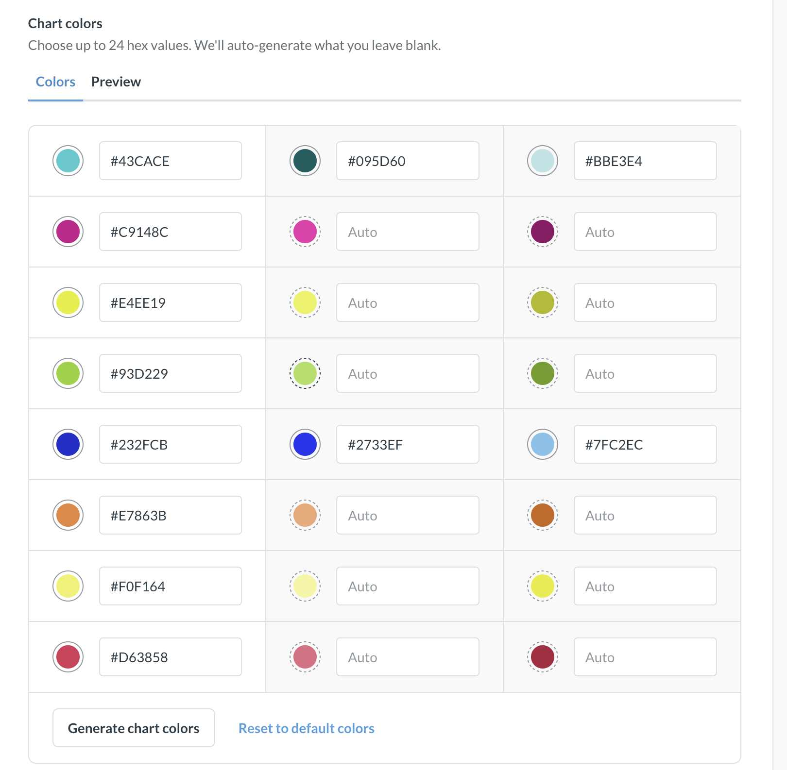Viewport: 787px width, 770px height.
Task: Click the magenta #C9148C color circle
Action: coord(68,232)
